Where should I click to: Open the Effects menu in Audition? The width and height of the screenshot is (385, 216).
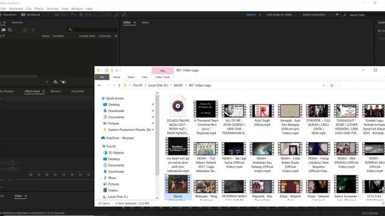38,8
